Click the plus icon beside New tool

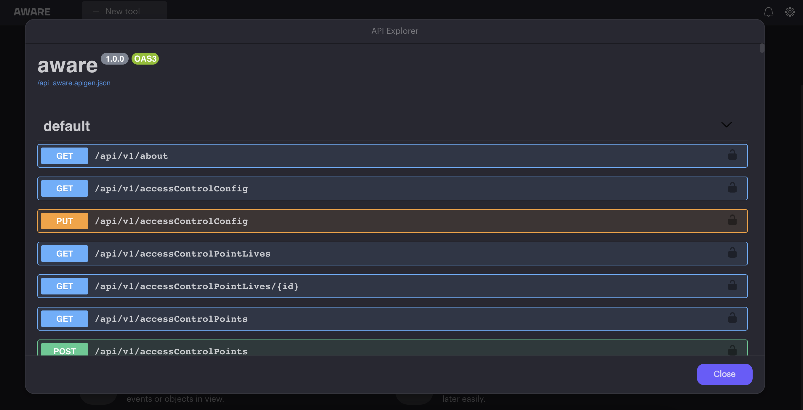pos(96,12)
